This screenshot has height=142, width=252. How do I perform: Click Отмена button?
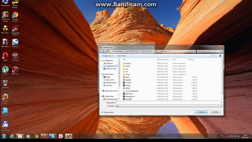coord(215,112)
